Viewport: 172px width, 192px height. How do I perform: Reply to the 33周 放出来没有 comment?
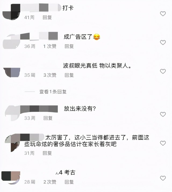coord(48,118)
